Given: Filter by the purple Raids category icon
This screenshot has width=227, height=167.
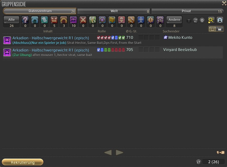Looking at the screenshot, I should pyautogui.click(x=73, y=20).
